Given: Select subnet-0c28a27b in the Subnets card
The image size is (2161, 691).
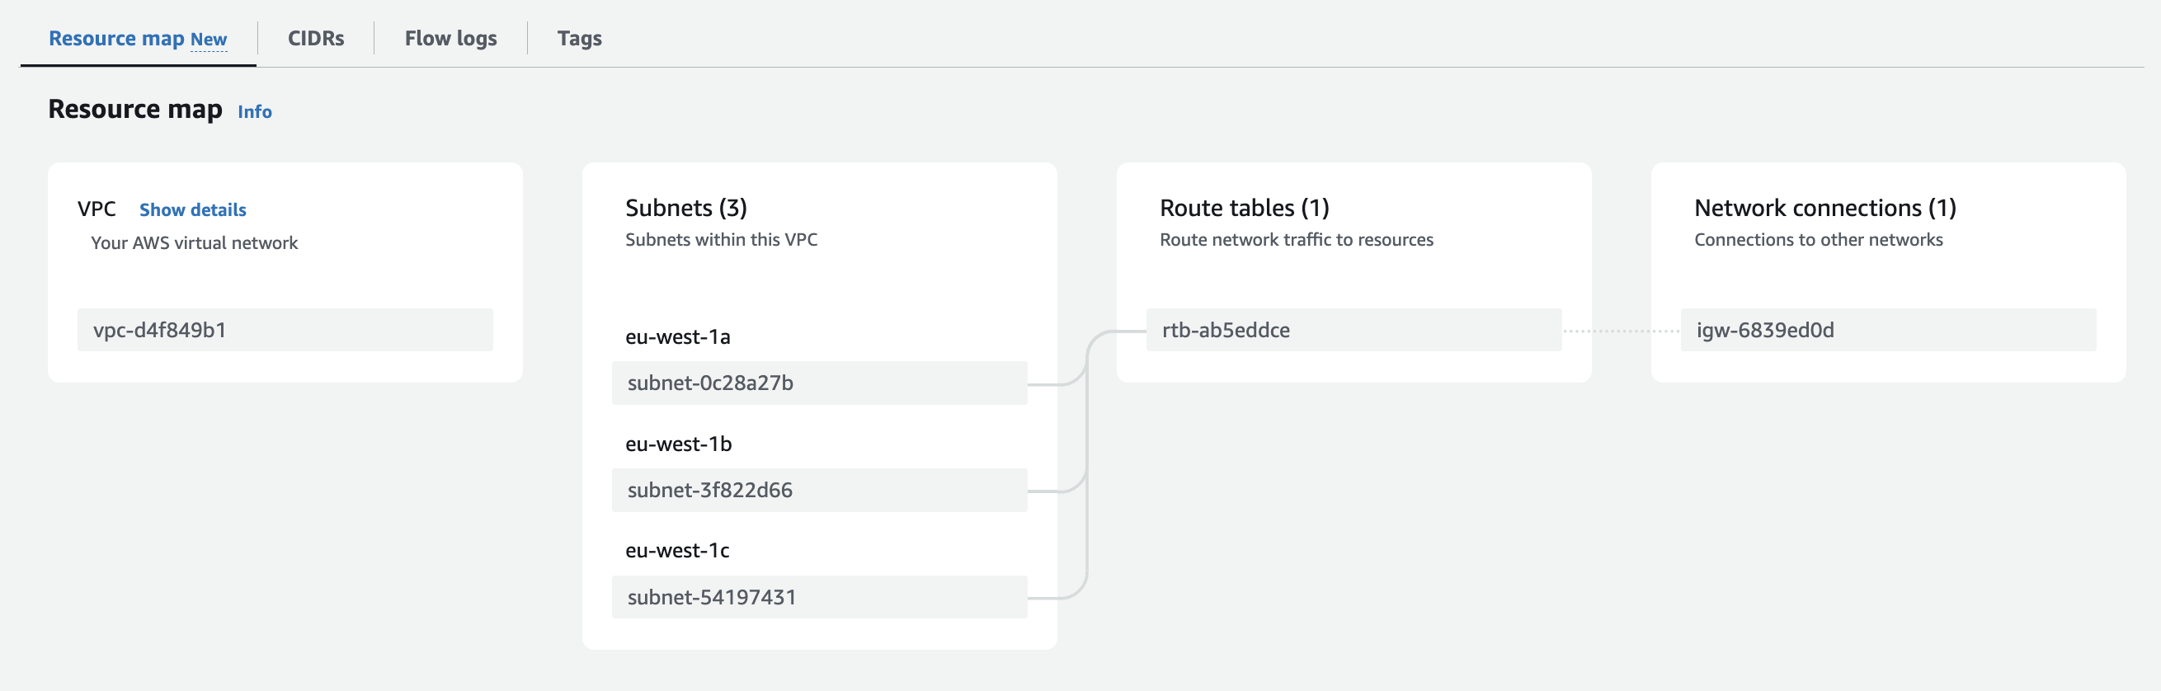Looking at the screenshot, I should (x=819, y=383).
